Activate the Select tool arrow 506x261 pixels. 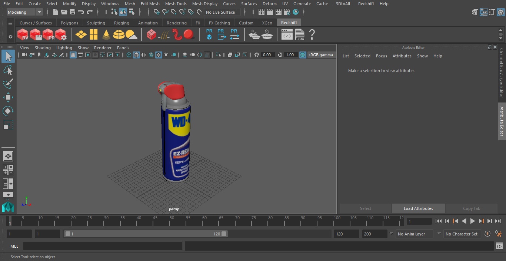[x=8, y=56]
